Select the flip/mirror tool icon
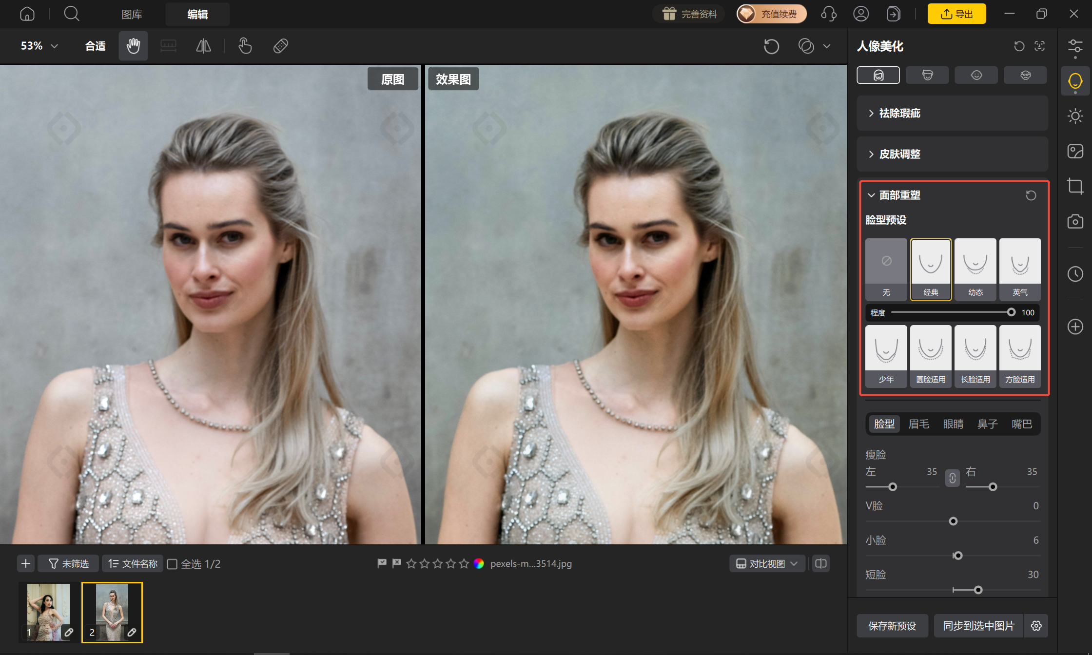This screenshot has width=1092, height=655. point(203,46)
